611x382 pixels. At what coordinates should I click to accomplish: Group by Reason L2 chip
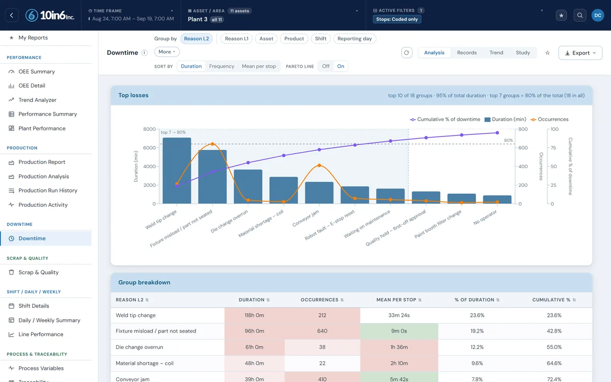[x=197, y=39]
